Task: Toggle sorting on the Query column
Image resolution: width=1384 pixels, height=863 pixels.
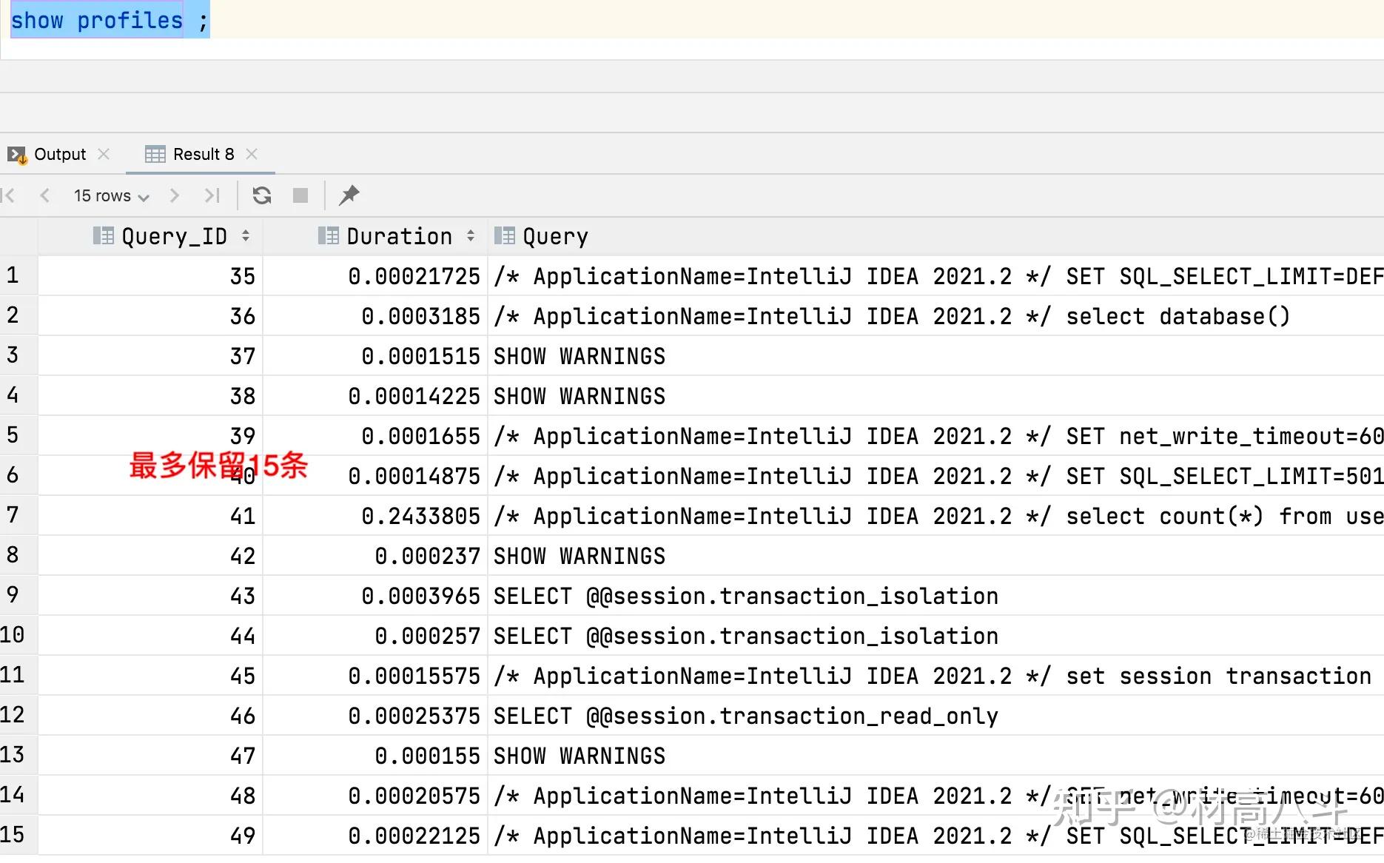Action: [555, 236]
